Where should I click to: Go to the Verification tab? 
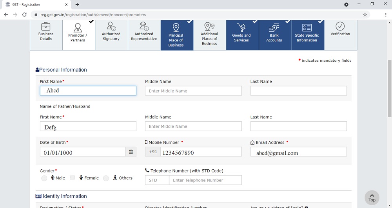pyautogui.click(x=341, y=35)
